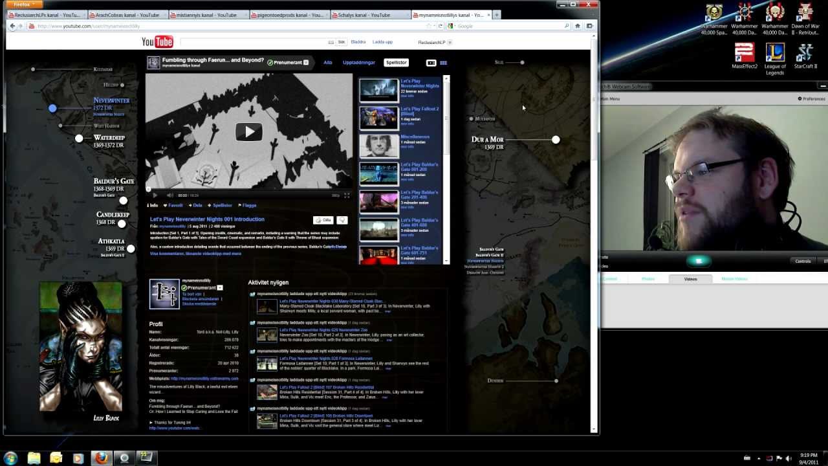Select the Waterdeep timeline node
828x466 pixels.
79,139
